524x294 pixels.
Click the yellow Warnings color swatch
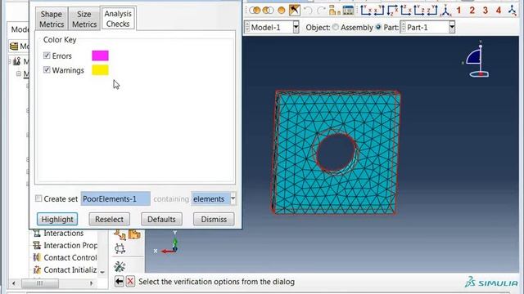tap(100, 70)
